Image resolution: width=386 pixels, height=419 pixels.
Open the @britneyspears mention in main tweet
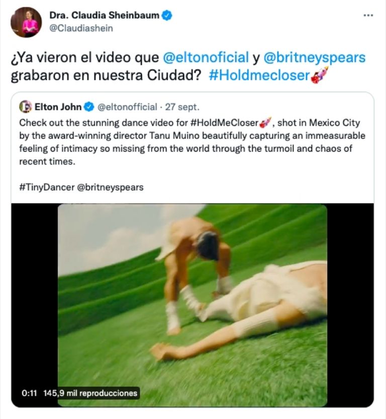[315, 58]
